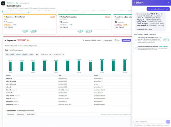Click the 5 findings badge on Analytics & Data Lake
The height and width of the screenshot is (127, 171).
coord(118,25)
